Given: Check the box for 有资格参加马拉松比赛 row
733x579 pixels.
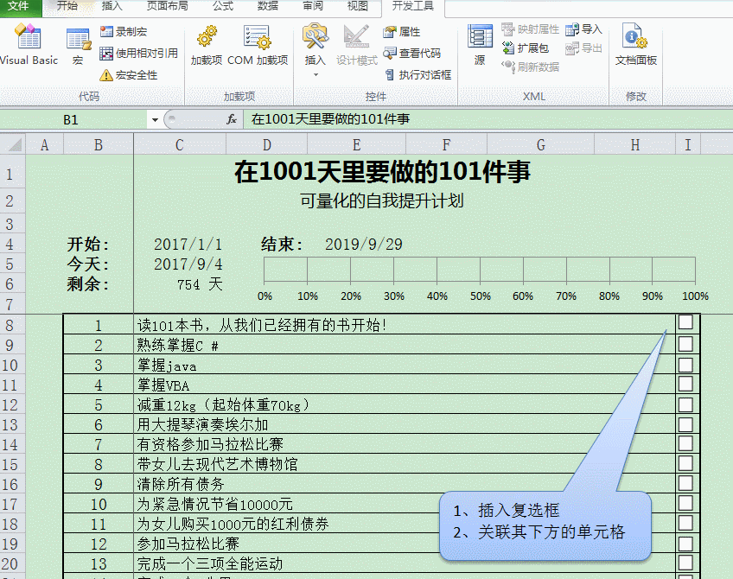Looking at the screenshot, I should [x=685, y=443].
